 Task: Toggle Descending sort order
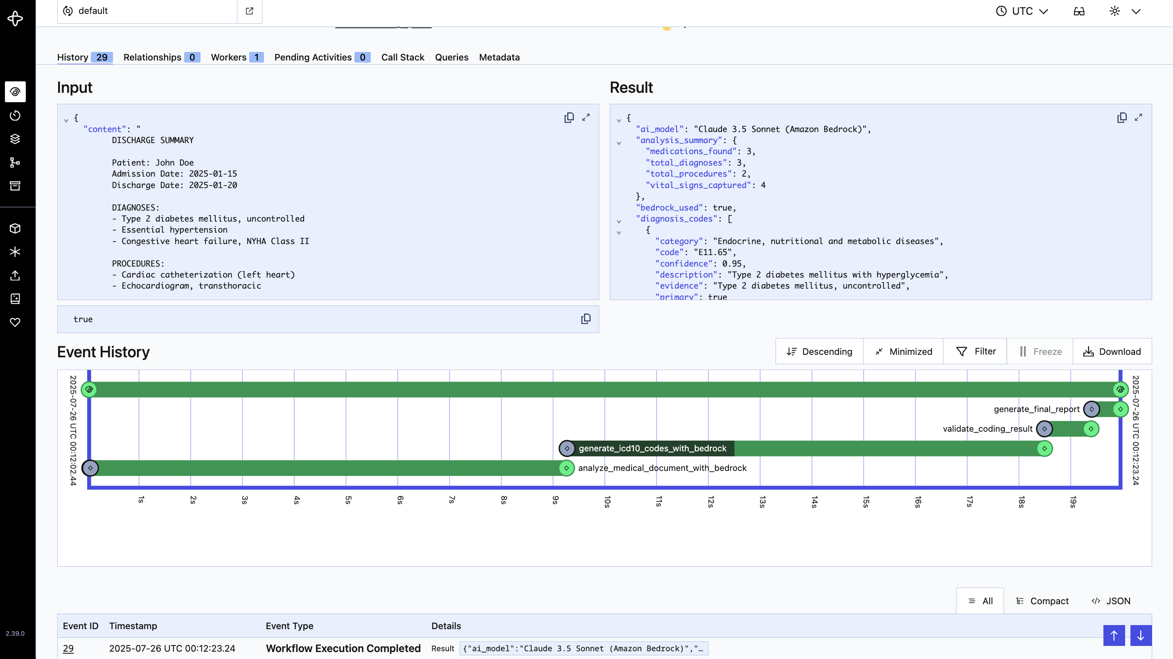coord(819,352)
